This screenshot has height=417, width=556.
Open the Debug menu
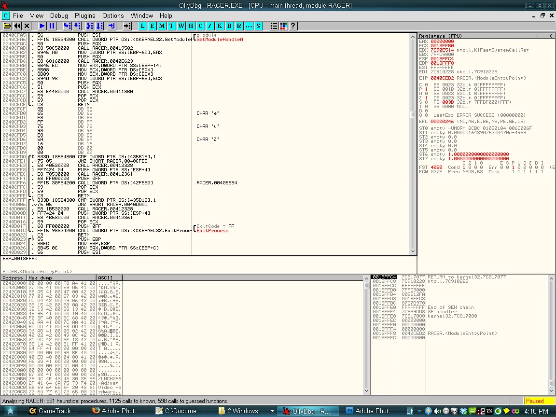(59, 15)
